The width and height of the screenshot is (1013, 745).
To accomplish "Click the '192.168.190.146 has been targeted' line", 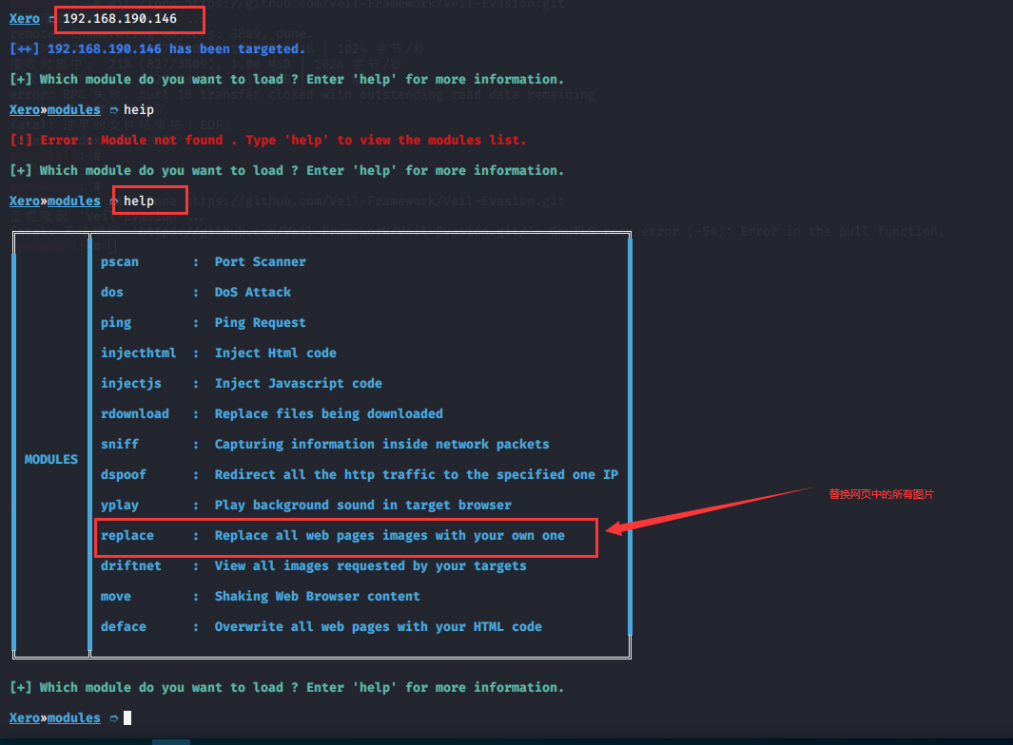I will (x=157, y=49).
